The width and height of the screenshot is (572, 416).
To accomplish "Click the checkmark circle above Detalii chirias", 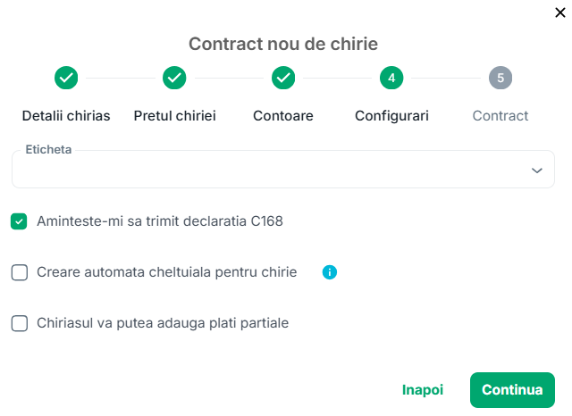I will [66, 78].
